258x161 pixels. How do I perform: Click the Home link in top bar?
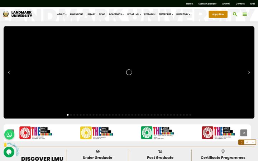click(x=190, y=4)
